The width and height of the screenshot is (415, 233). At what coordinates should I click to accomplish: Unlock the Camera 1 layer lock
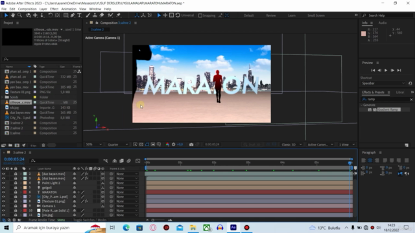click(x=16, y=206)
